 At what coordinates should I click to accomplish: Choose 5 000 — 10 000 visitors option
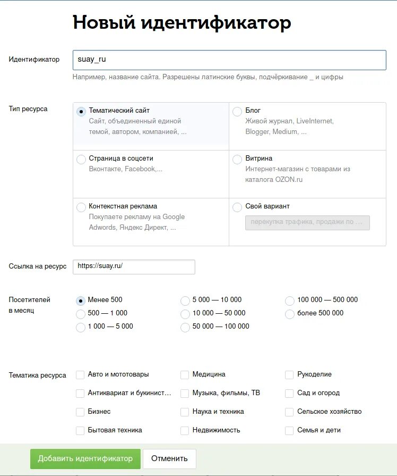185,301
